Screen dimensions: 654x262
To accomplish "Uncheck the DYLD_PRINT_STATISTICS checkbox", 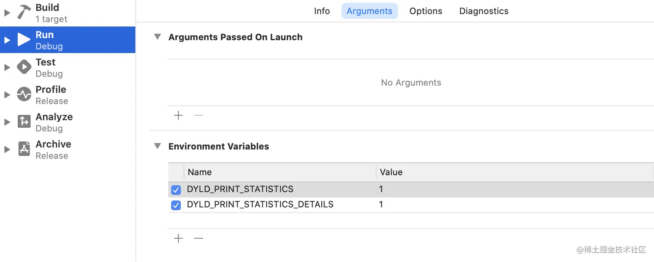I will coord(176,190).
